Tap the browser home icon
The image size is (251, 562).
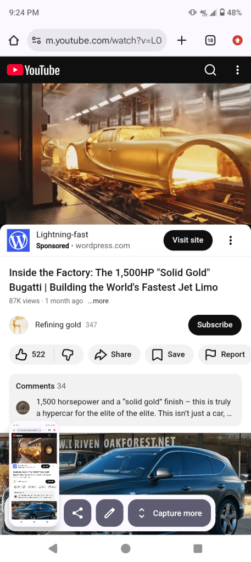tap(14, 41)
